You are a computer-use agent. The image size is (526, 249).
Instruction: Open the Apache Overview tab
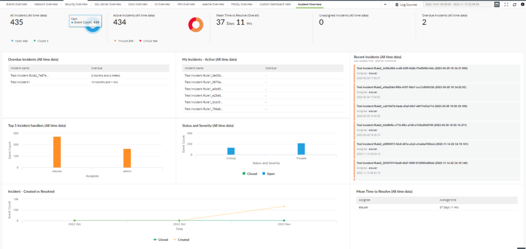(212, 4)
